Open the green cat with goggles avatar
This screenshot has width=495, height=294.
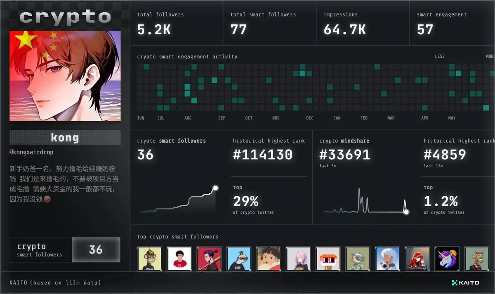[x=358, y=259]
